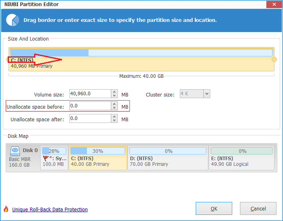Open Unique Roll-Back Data Protection link
Image resolution: width=283 pixels, height=221 pixels.
(x=50, y=210)
